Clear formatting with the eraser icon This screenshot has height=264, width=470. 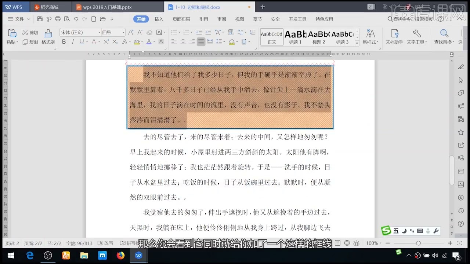click(149, 32)
